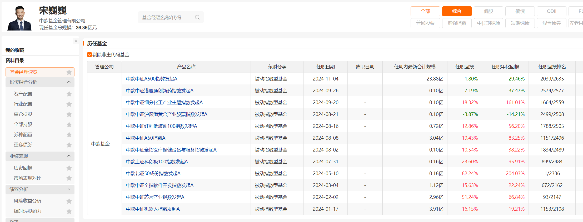Open 风险收益分析 in sidebar
The image size is (583, 222).
point(28,201)
